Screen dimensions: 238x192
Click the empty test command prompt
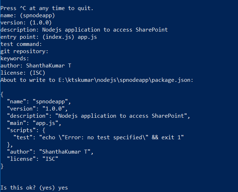tap(21, 44)
